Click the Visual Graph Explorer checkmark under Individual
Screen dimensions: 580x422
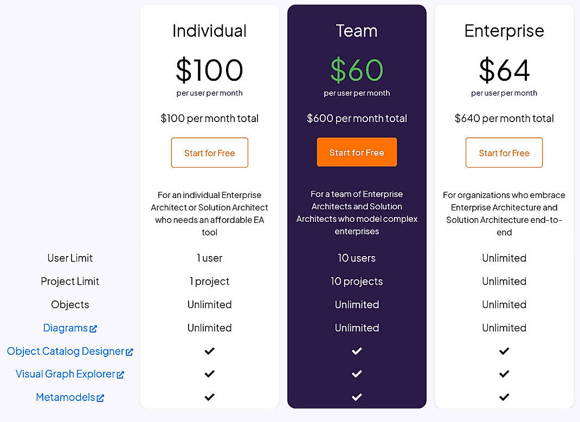(209, 374)
